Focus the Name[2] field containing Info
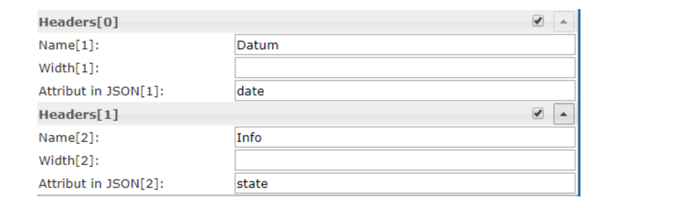The width and height of the screenshot is (679, 208). [x=405, y=138]
